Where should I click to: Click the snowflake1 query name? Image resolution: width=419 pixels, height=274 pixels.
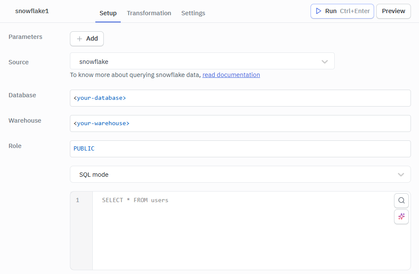32,11
